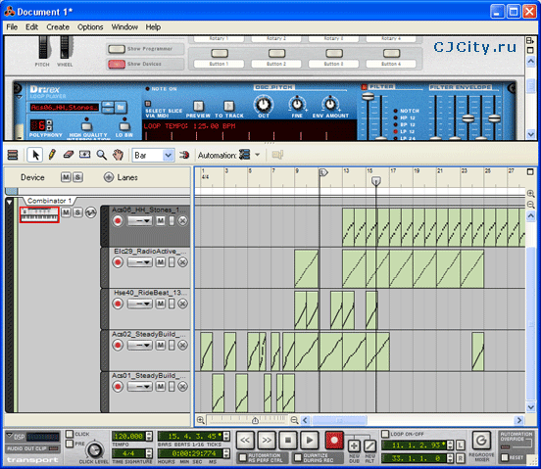541x469 pixels.
Task: Click Dr.Rex Preview button
Action: [x=198, y=106]
